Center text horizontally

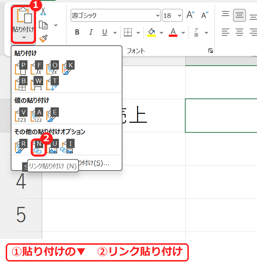[239, 32]
